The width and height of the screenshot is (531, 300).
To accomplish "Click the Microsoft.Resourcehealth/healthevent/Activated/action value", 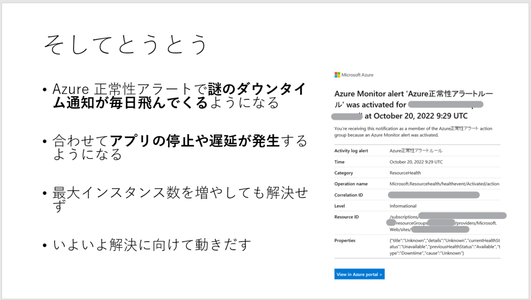I will [x=444, y=184].
